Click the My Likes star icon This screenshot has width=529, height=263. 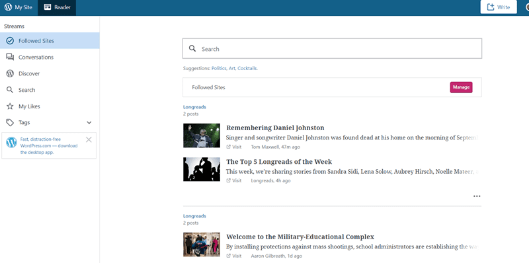[x=10, y=106]
